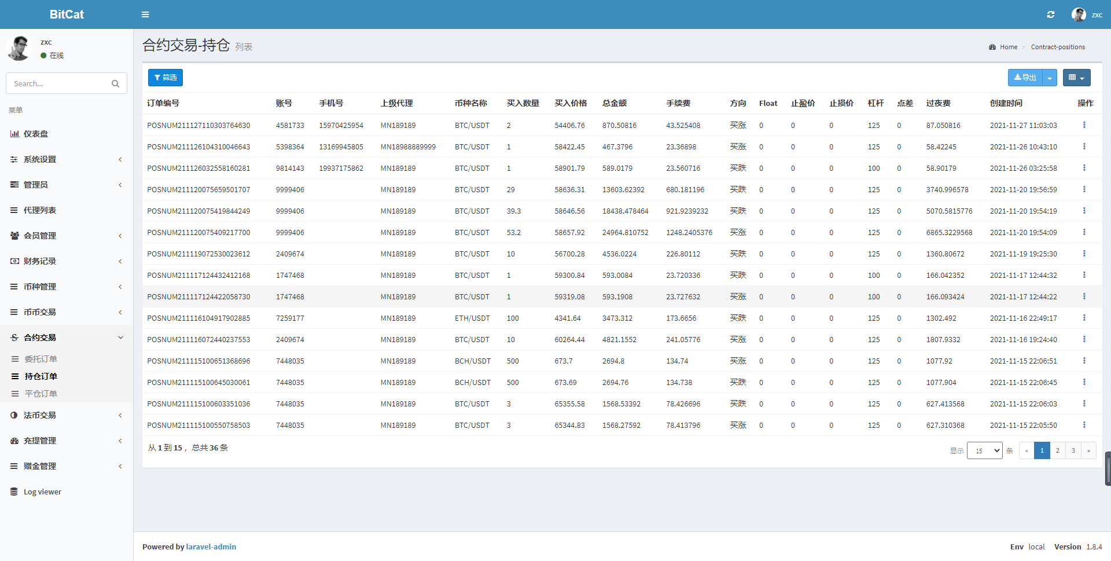
Task: Collapse 合约交易 sidebar menu
Action: point(67,338)
